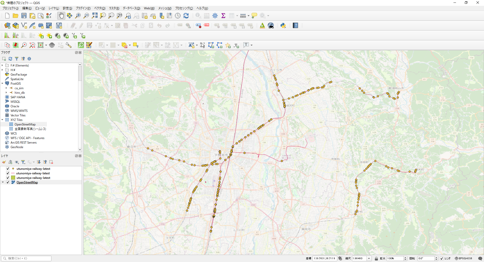Viewport: 484px width, 262px height.
Task: Uncheck the railway point layer checkbox
Action: pos(8,169)
